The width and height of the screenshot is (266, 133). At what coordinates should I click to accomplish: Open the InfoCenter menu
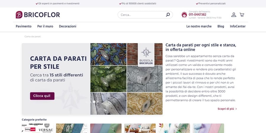238,26
